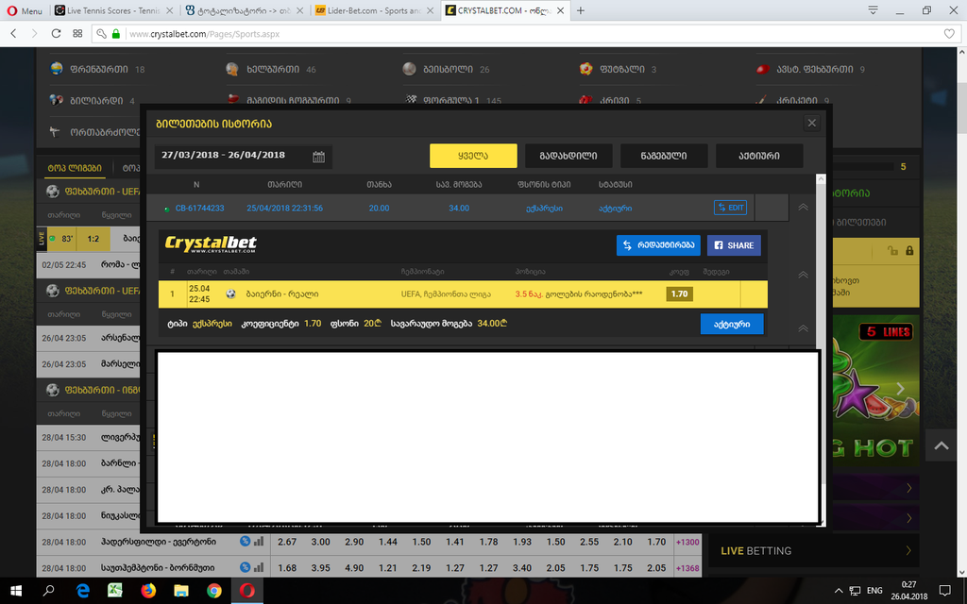
Task: Click the 02/05 22:45 match row
Action: click(x=88, y=265)
